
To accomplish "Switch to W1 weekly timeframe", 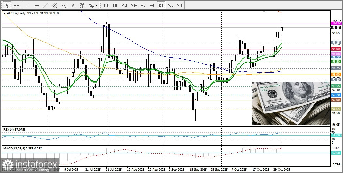I will [171, 5].
